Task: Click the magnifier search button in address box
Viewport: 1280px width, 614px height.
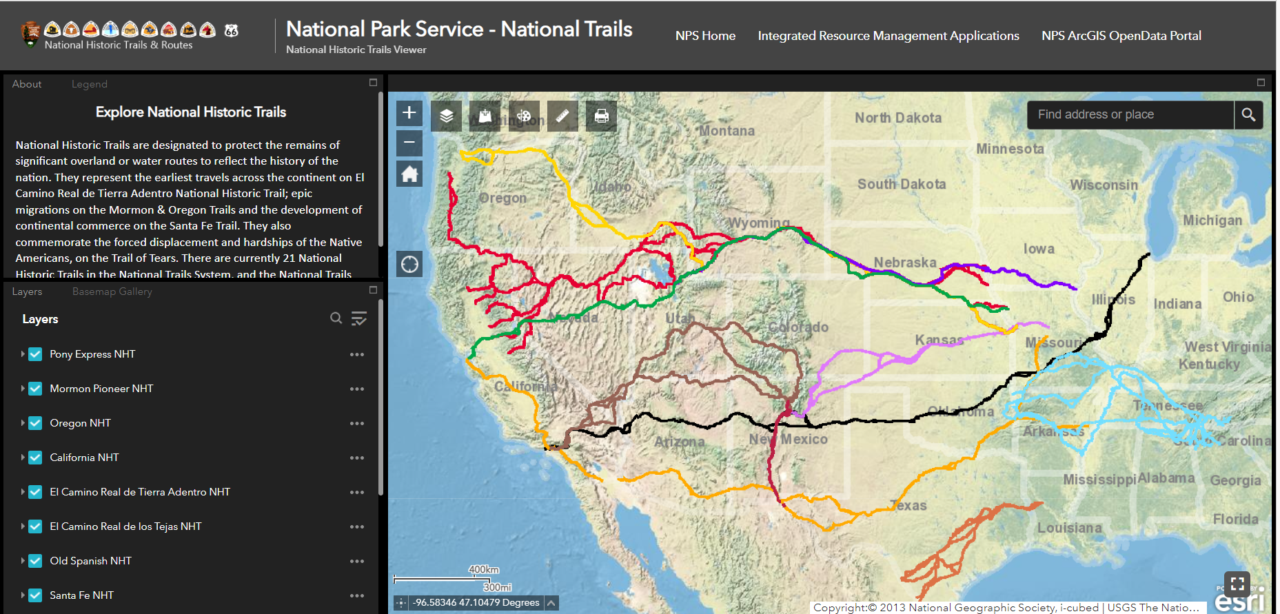Action: coord(1248,114)
